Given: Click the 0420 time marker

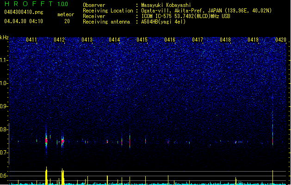Looking at the screenshot, I should [281, 40].
